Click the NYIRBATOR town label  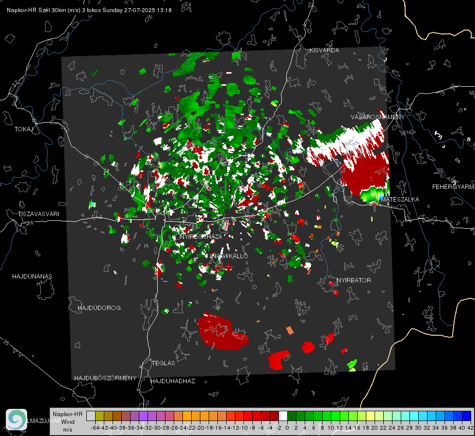coord(354,280)
